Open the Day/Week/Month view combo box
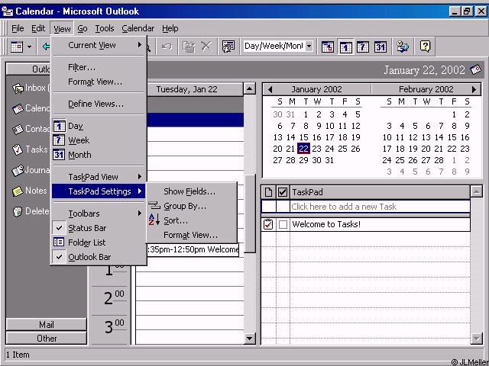Screen dimensions: 489x366 point(277,47)
